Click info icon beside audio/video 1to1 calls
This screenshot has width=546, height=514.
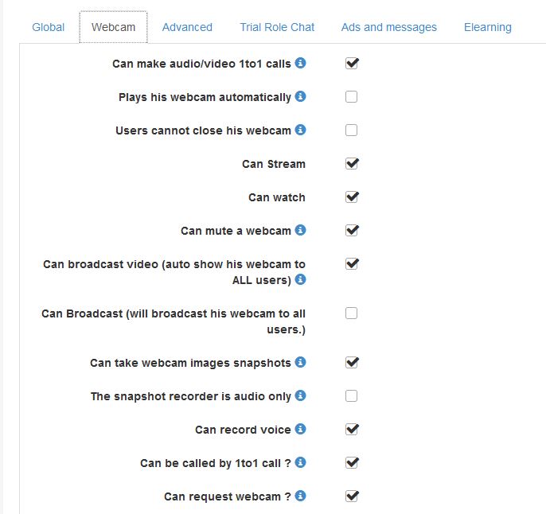point(300,63)
